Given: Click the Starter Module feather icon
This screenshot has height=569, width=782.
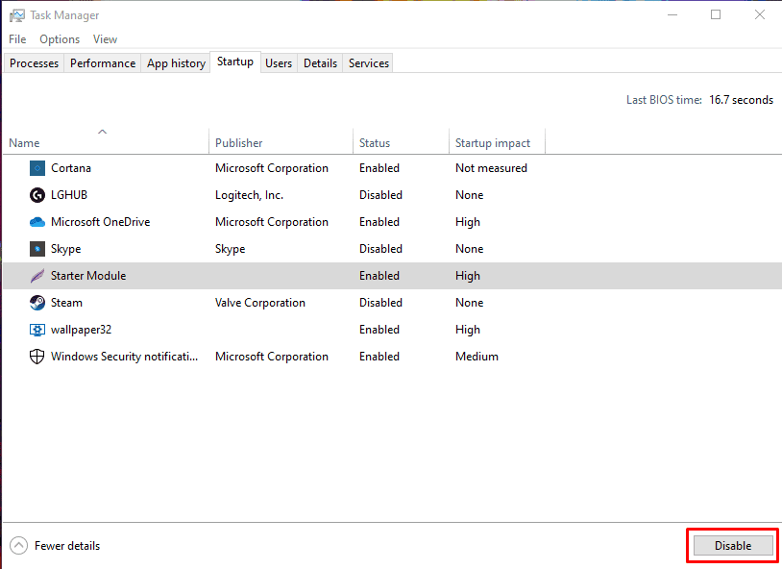Looking at the screenshot, I should pos(37,276).
